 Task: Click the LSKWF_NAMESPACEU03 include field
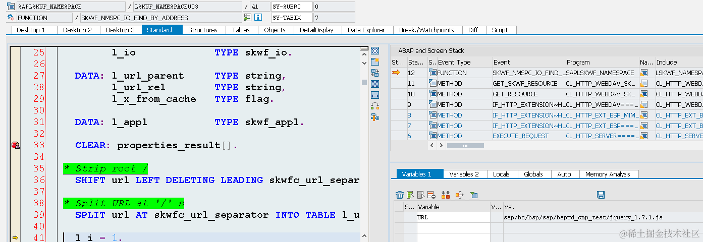pyautogui.click(x=187, y=7)
